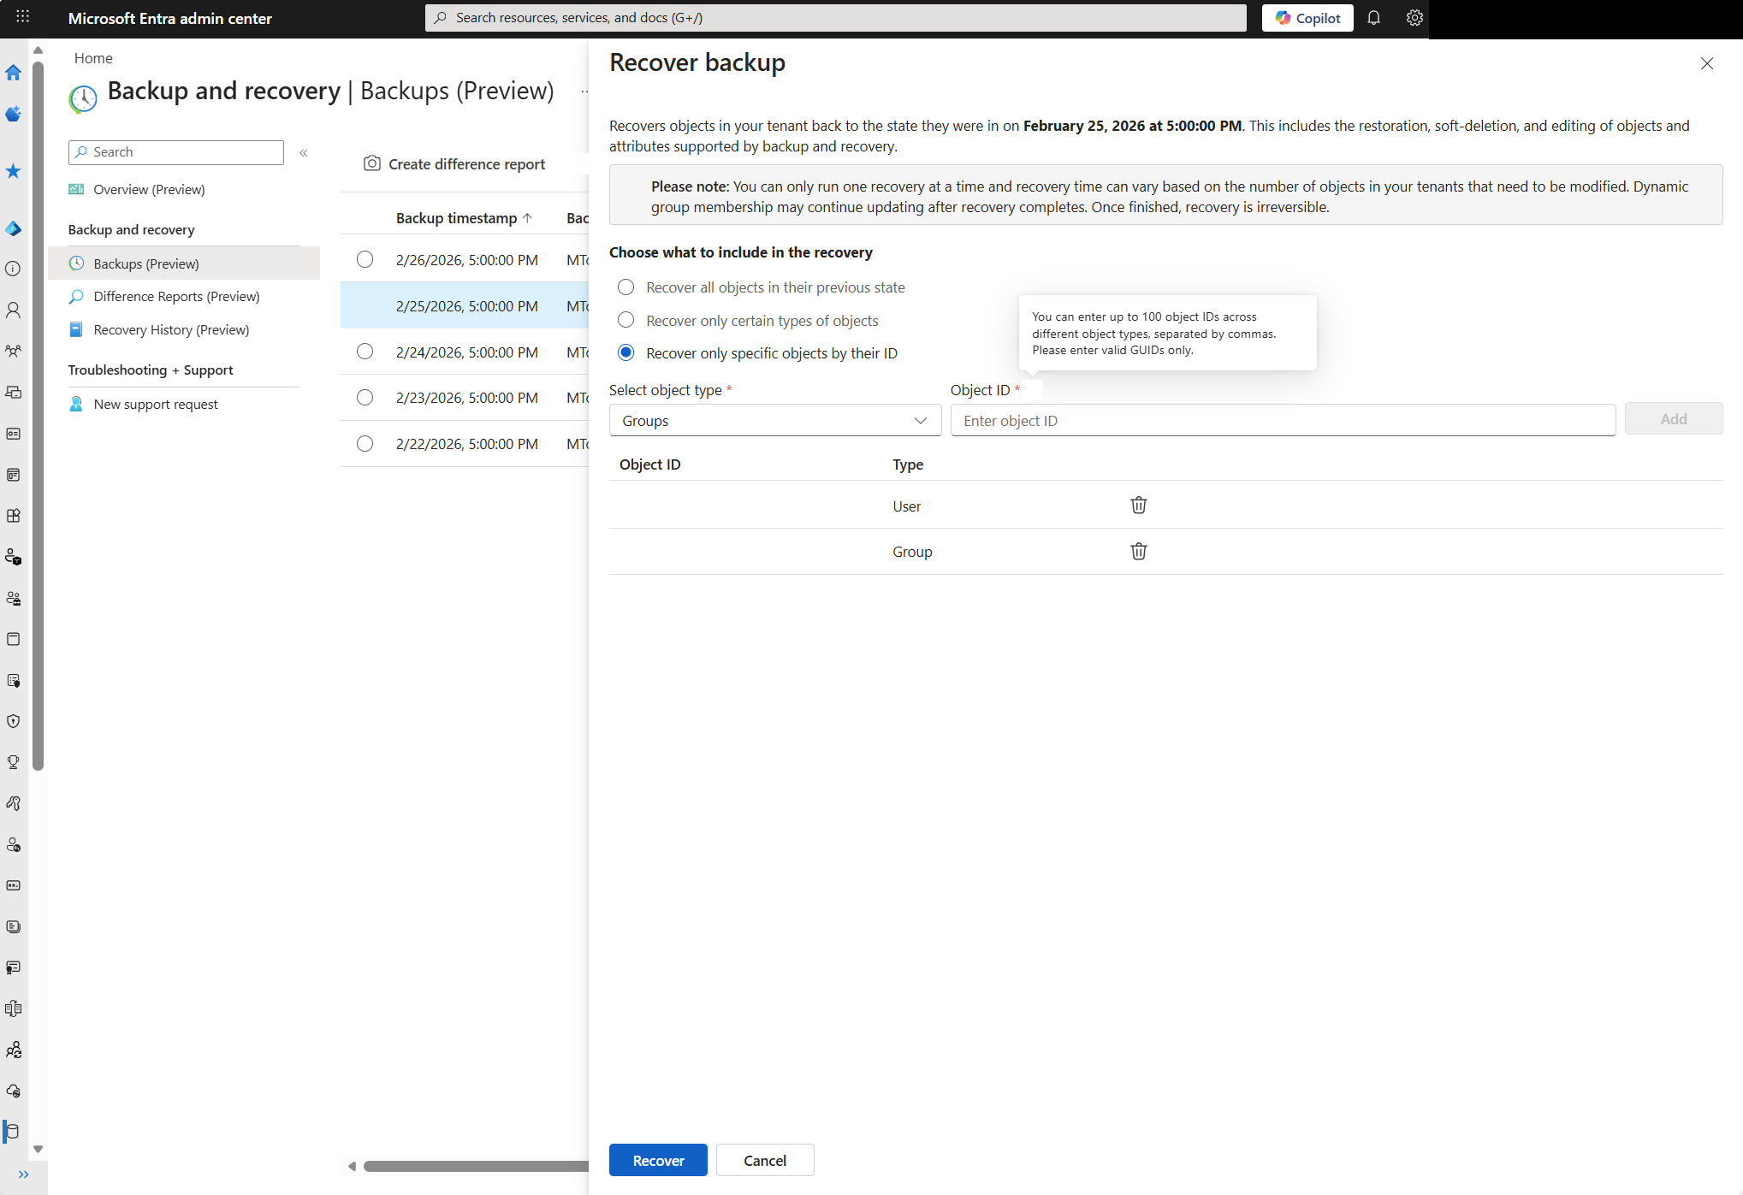Open the notifications bell in the top bar

(x=1374, y=17)
